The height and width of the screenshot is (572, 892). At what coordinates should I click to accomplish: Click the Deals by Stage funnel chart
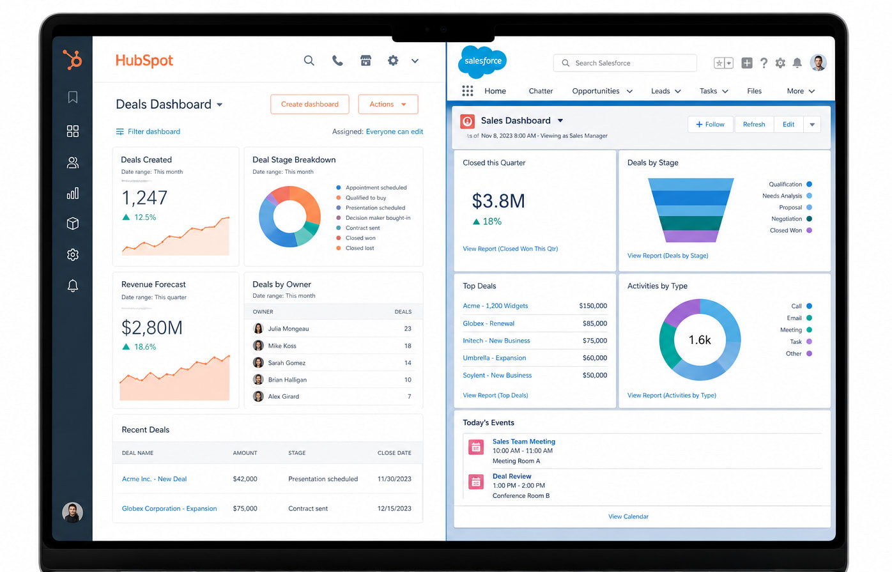(691, 210)
